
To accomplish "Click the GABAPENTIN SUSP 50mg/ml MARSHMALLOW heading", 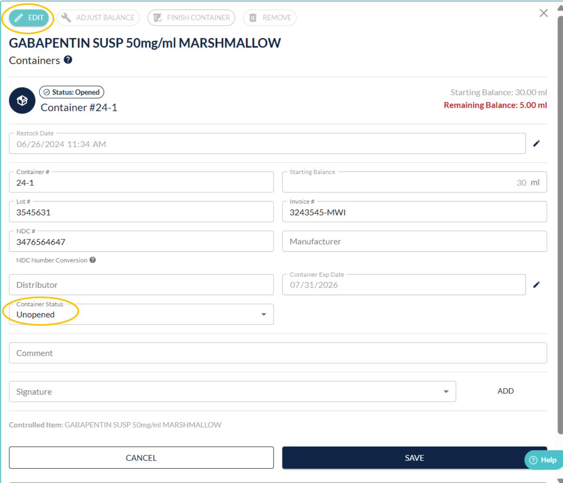I will point(145,43).
